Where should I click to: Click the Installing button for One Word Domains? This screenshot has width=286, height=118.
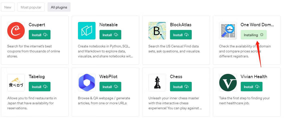pyautogui.click(x=253, y=35)
